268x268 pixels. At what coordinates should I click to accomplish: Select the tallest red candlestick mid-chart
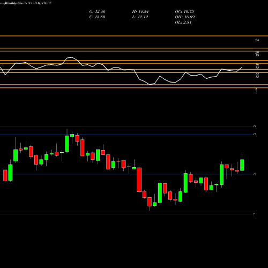pyautogui.click(x=139, y=180)
